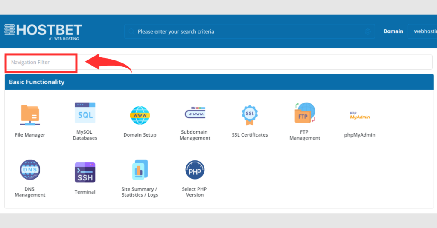Click the File Manager text label
437x228 pixels.
(30, 135)
